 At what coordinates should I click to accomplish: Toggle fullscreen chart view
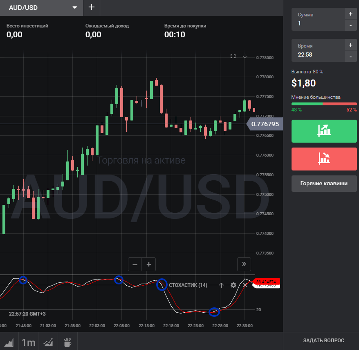(x=233, y=56)
